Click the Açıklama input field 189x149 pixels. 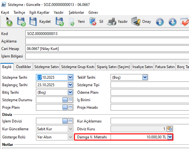pyautogui.click(x=106, y=41)
